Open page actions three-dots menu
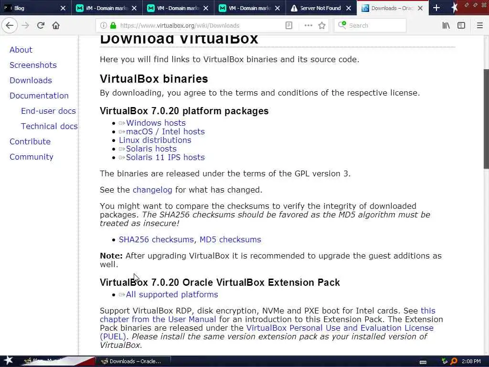The width and height of the screenshot is (489, 367). click(x=308, y=26)
